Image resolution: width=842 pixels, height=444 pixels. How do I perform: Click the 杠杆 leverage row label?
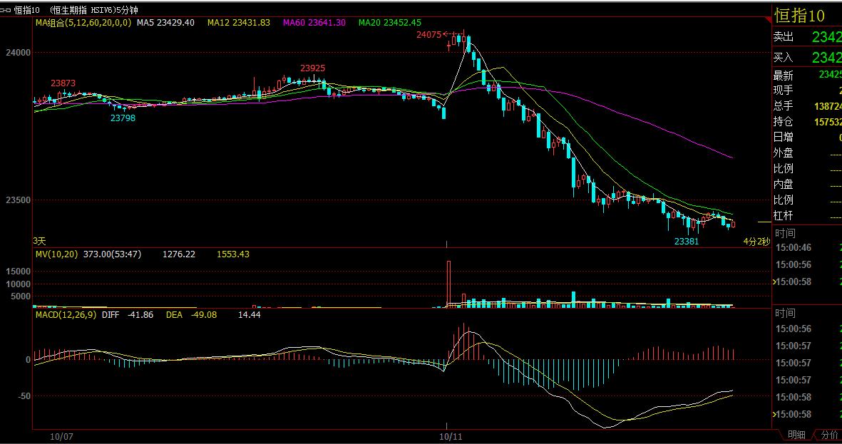[783, 216]
